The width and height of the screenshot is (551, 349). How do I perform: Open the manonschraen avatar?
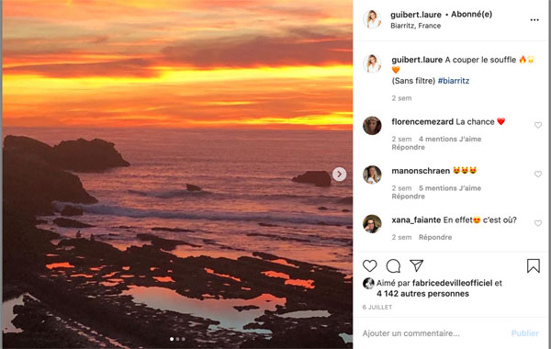[372, 174]
